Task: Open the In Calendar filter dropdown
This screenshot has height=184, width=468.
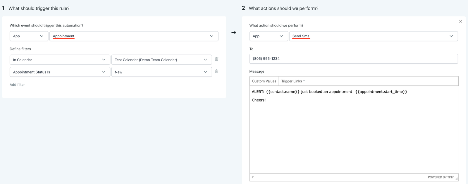Action: (60, 60)
